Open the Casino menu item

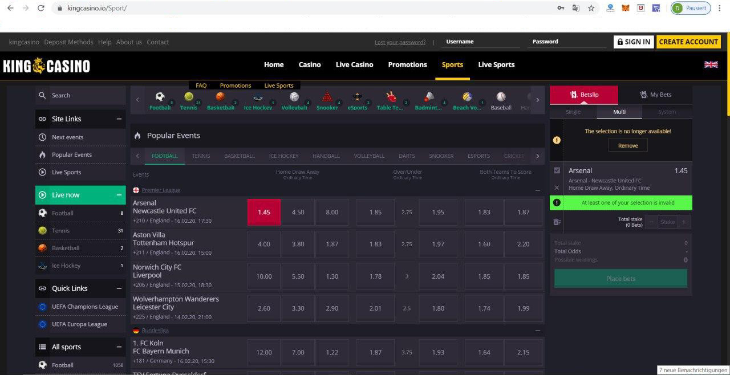tap(310, 64)
